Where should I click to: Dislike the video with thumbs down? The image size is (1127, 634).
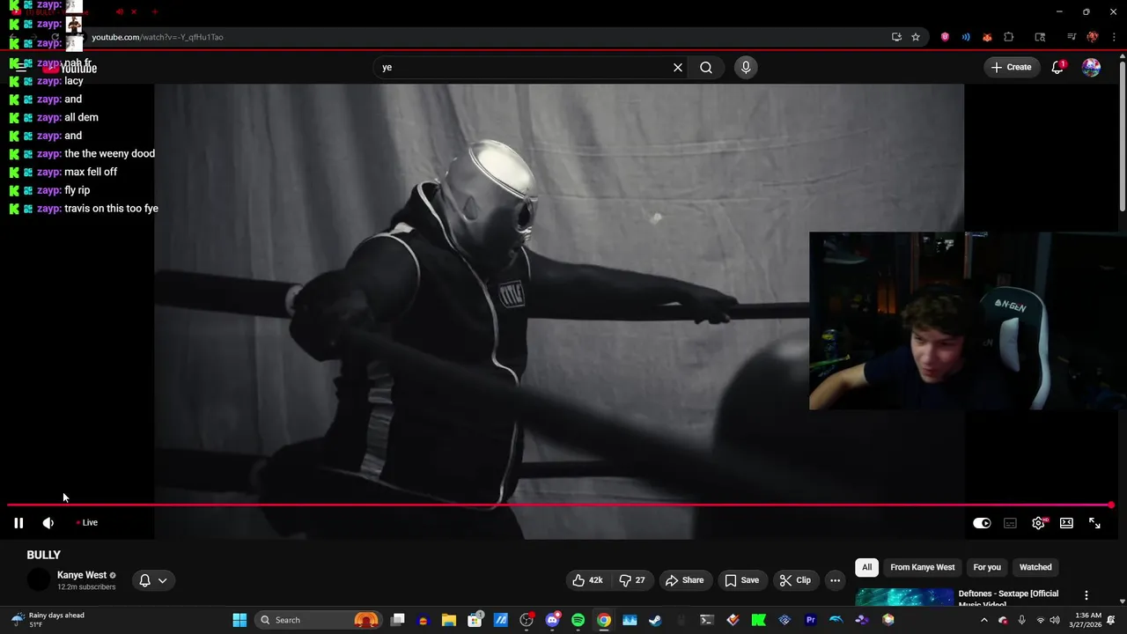pos(632,580)
